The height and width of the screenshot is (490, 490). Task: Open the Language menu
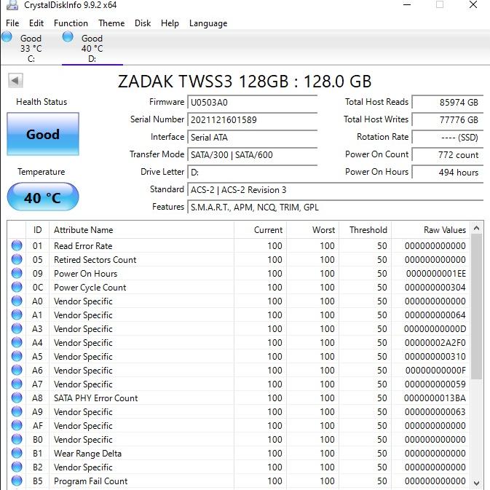click(208, 23)
